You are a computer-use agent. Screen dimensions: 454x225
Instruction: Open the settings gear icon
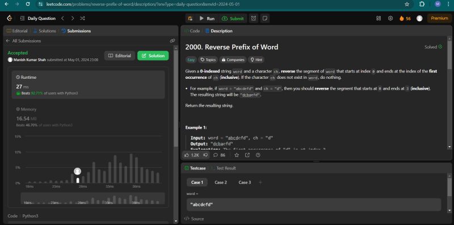pyautogui.click(x=390, y=18)
